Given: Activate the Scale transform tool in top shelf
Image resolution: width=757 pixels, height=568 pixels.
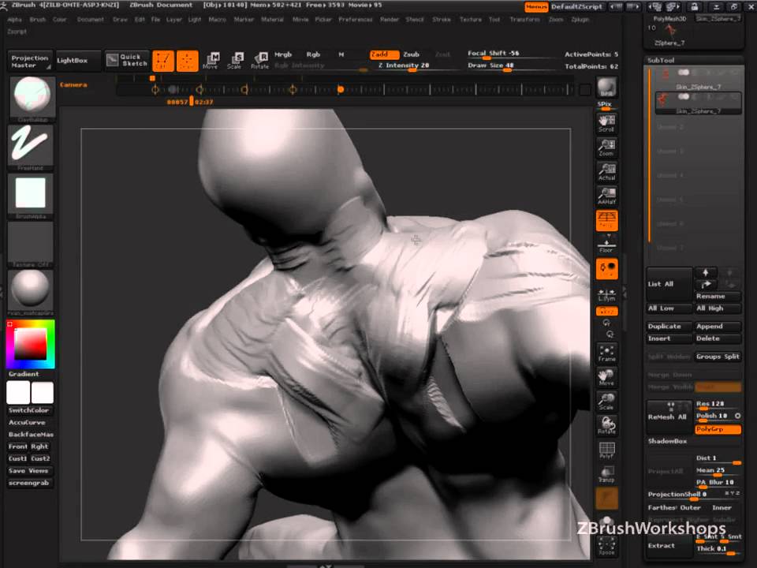Looking at the screenshot, I should (x=235, y=61).
